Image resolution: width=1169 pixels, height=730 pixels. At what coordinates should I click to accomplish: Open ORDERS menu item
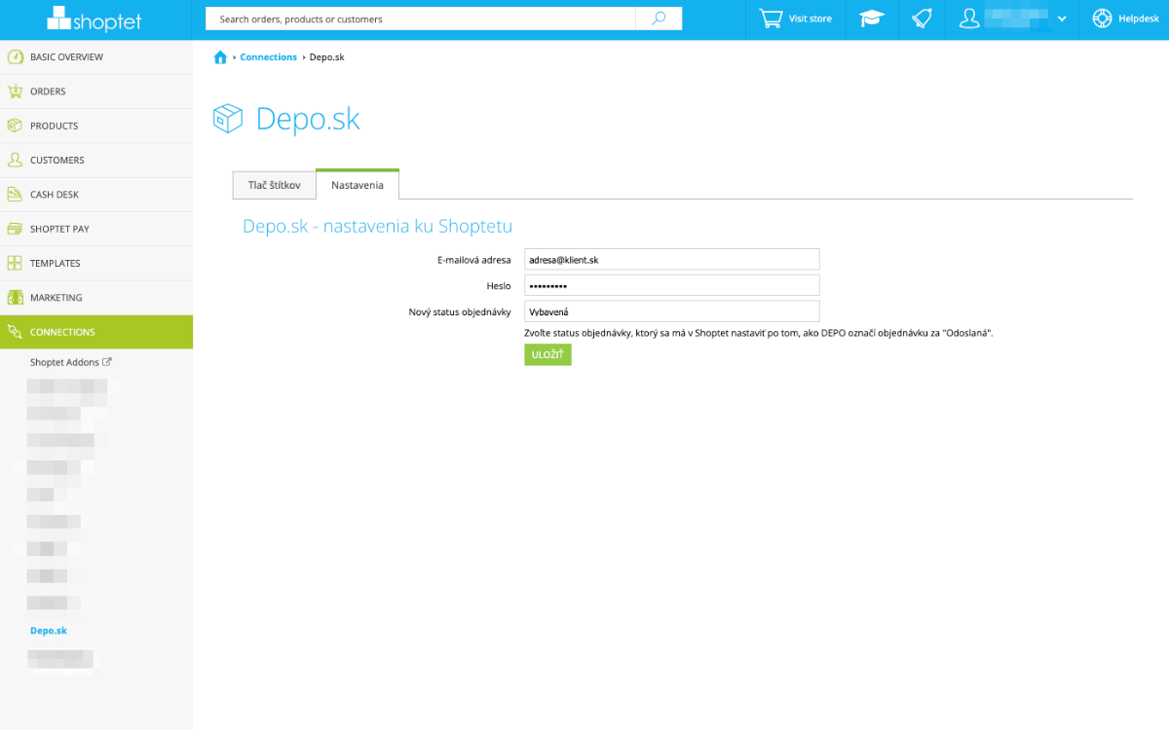96,91
